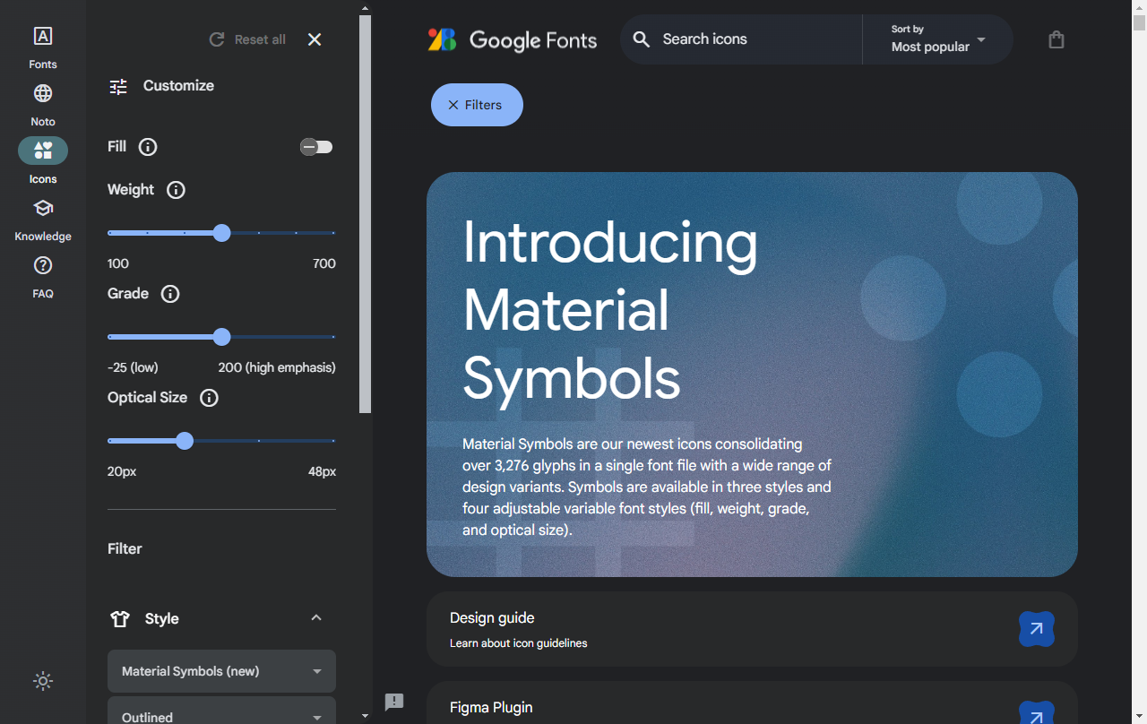Click the Reset all button
The image size is (1147, 724).
pyautogui.click(x=247, y=39)
